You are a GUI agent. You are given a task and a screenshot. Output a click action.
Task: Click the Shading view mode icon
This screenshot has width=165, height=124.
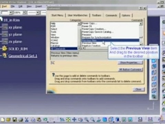point(117,119)
